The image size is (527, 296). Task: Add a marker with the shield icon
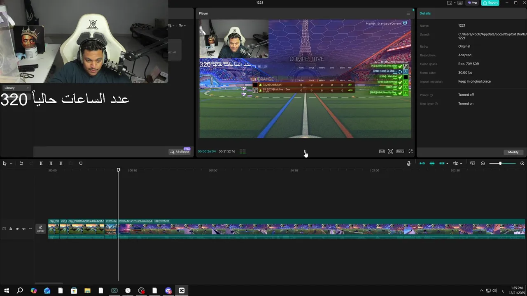coord(81,163)
